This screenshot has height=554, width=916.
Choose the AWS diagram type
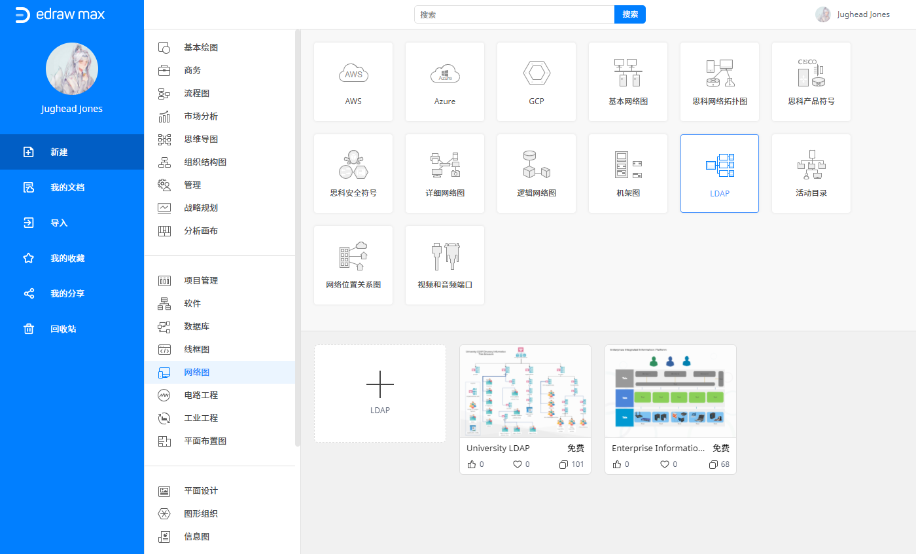click(353, 82)
